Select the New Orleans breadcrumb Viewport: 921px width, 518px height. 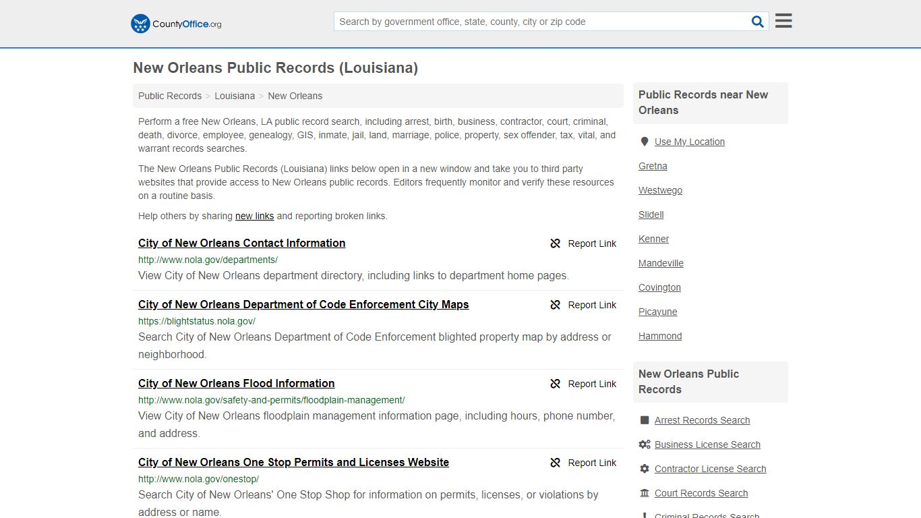tap(295, 96)
